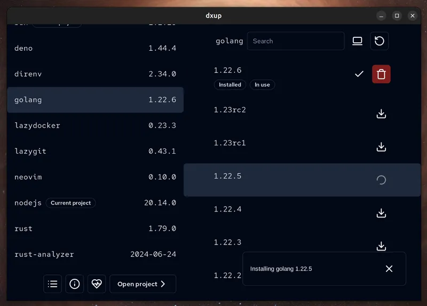Select nodejs in the tool list
The image size is (427, 306).
point(96,203)
